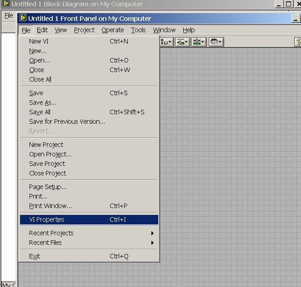Select the New... menu entry
The image size is (301, 287).
(x=89, y=51)
